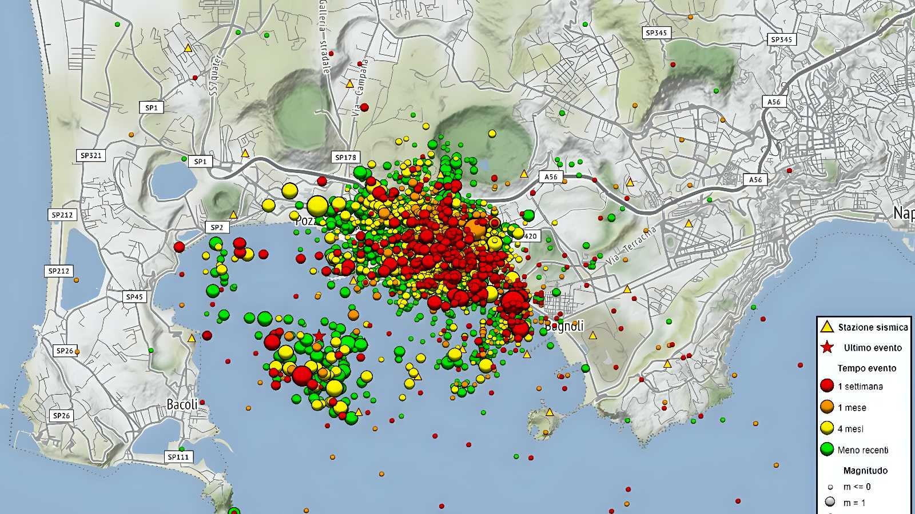The width and height of the screenshot is (915, 514).
Task: Click the Bagnoli place name
Action: 564,326
